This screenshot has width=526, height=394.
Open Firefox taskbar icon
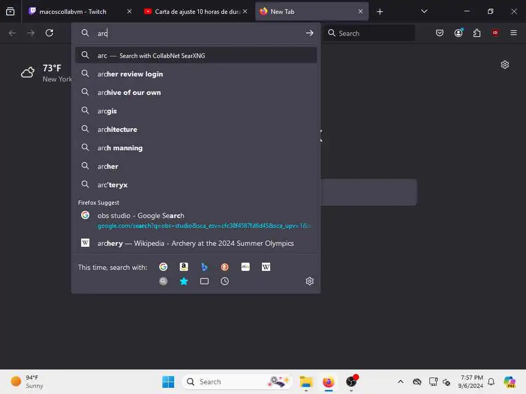pyautogui.click(x=328, y=382)
